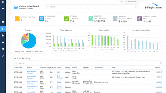The image size is (166, 93).
Task: Click the Itziar Argambide contact cell
Action: click(76, 72)
